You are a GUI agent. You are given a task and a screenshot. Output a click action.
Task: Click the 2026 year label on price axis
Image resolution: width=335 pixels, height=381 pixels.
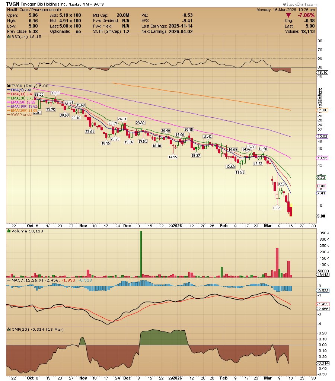177,226
